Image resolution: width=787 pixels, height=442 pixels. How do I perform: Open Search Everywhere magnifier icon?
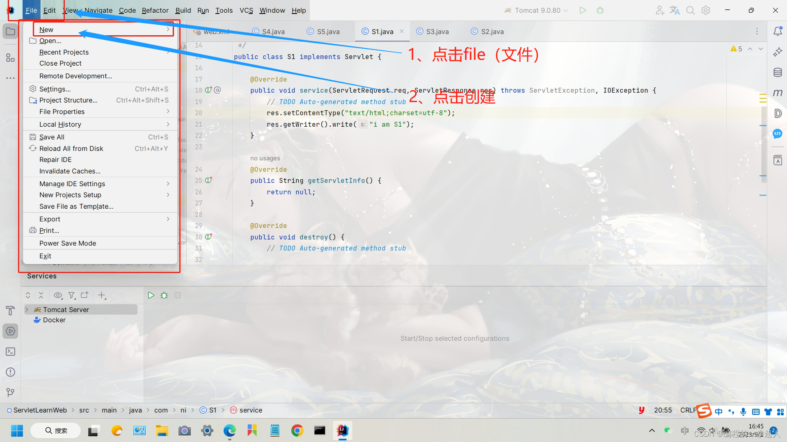[690, 10]
